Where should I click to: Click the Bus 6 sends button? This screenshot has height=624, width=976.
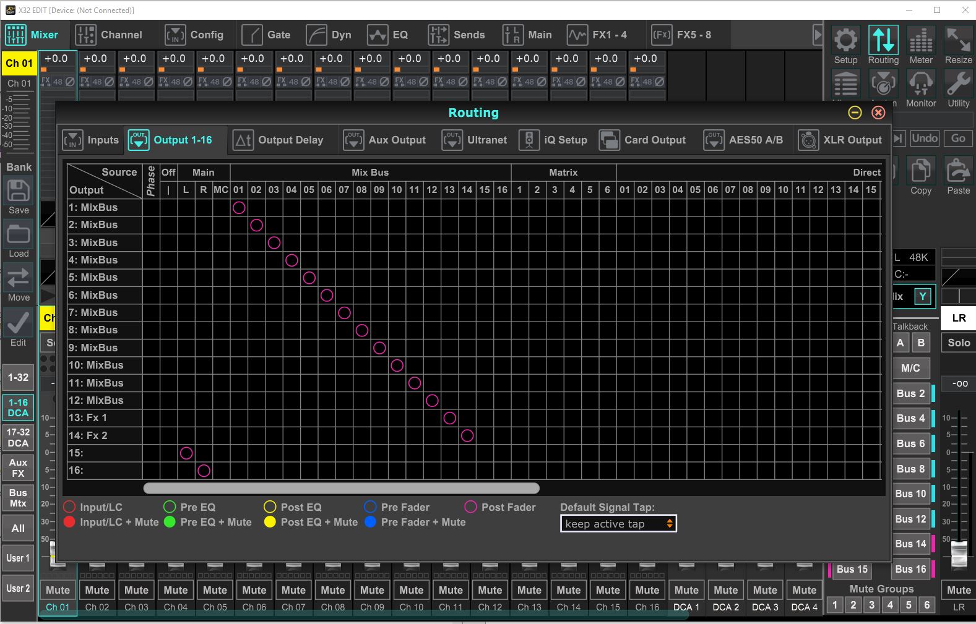(x=911, y=443)
